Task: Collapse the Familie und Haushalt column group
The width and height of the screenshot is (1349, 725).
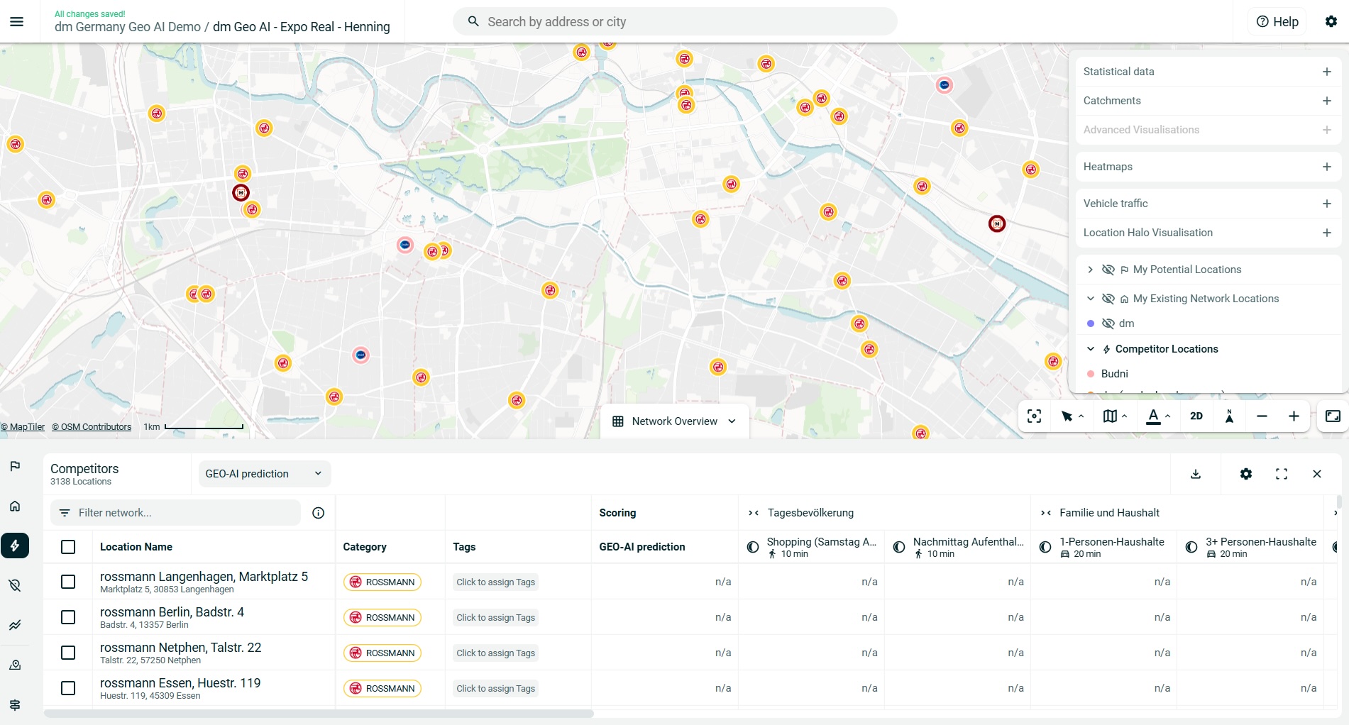Action: tap(1046, 513)
